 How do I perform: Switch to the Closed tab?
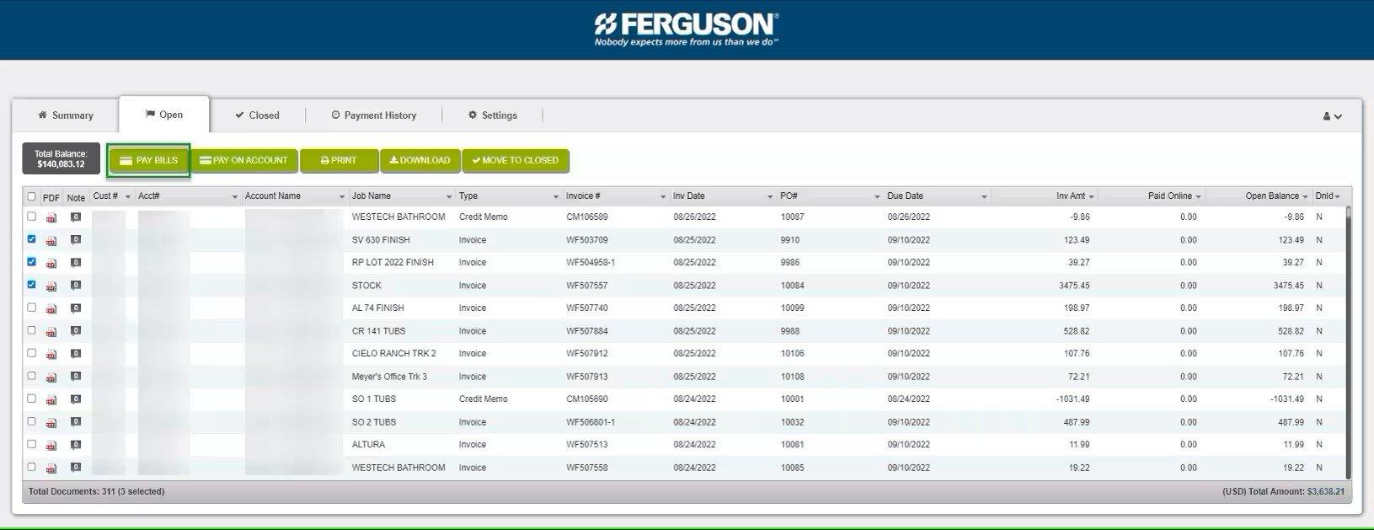tap(258, 115)
